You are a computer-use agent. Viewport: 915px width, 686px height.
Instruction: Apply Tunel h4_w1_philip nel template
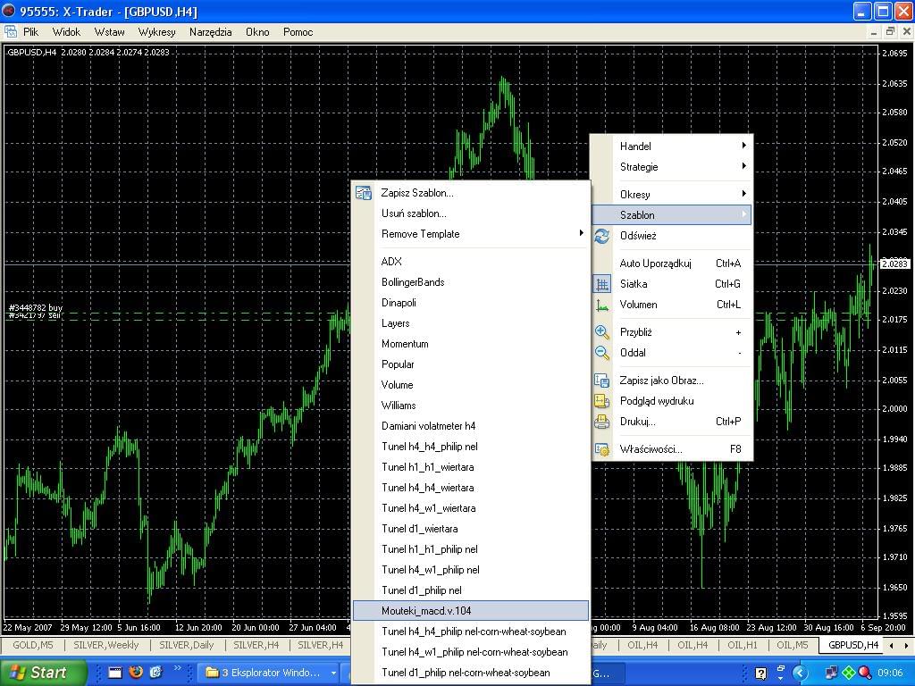tap(471, 570)
